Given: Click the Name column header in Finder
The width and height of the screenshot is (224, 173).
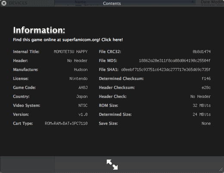Looking at the screenshot, I should (80, 2).
